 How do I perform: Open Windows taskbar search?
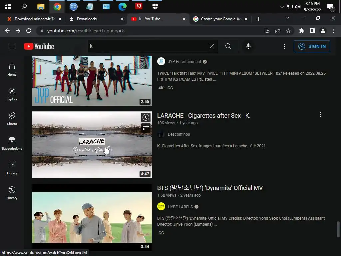(24, 7)
